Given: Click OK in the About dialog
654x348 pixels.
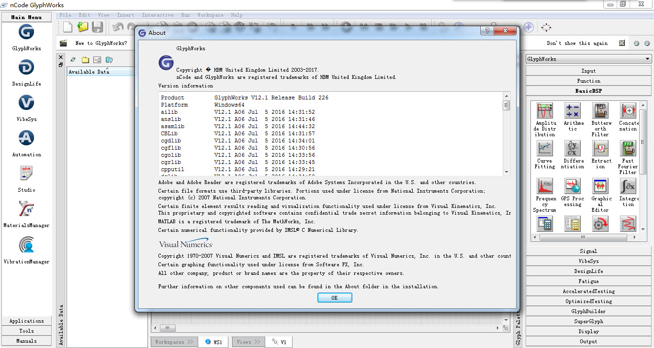Looking at the screenshot, I should click(x=335, y=297).
